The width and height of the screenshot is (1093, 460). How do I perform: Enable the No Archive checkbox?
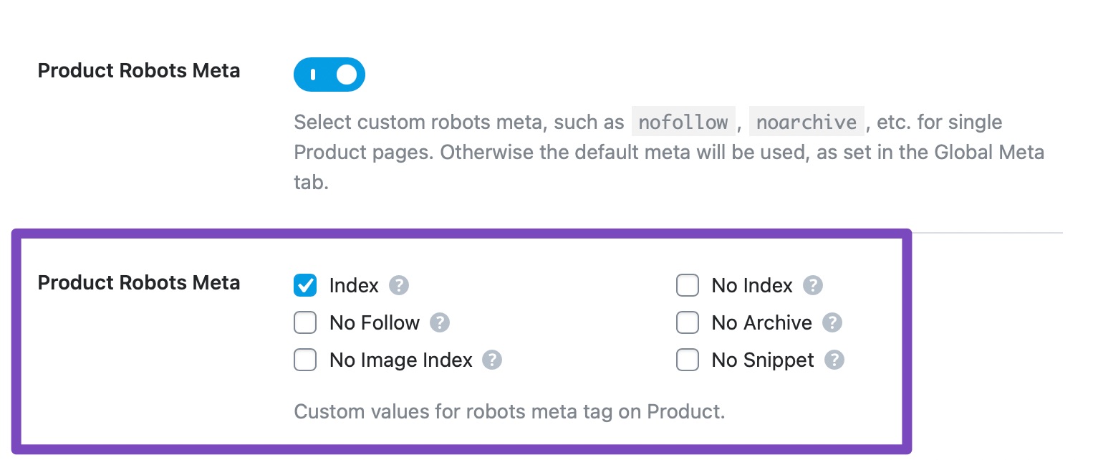pos(688,322)
